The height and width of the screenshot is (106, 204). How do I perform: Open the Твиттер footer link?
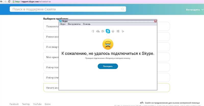26,104
